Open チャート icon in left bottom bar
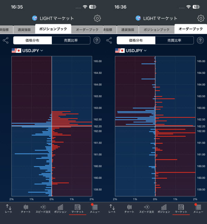The height and width of the screenshot is (224, 207). click(x=26, y=209)
